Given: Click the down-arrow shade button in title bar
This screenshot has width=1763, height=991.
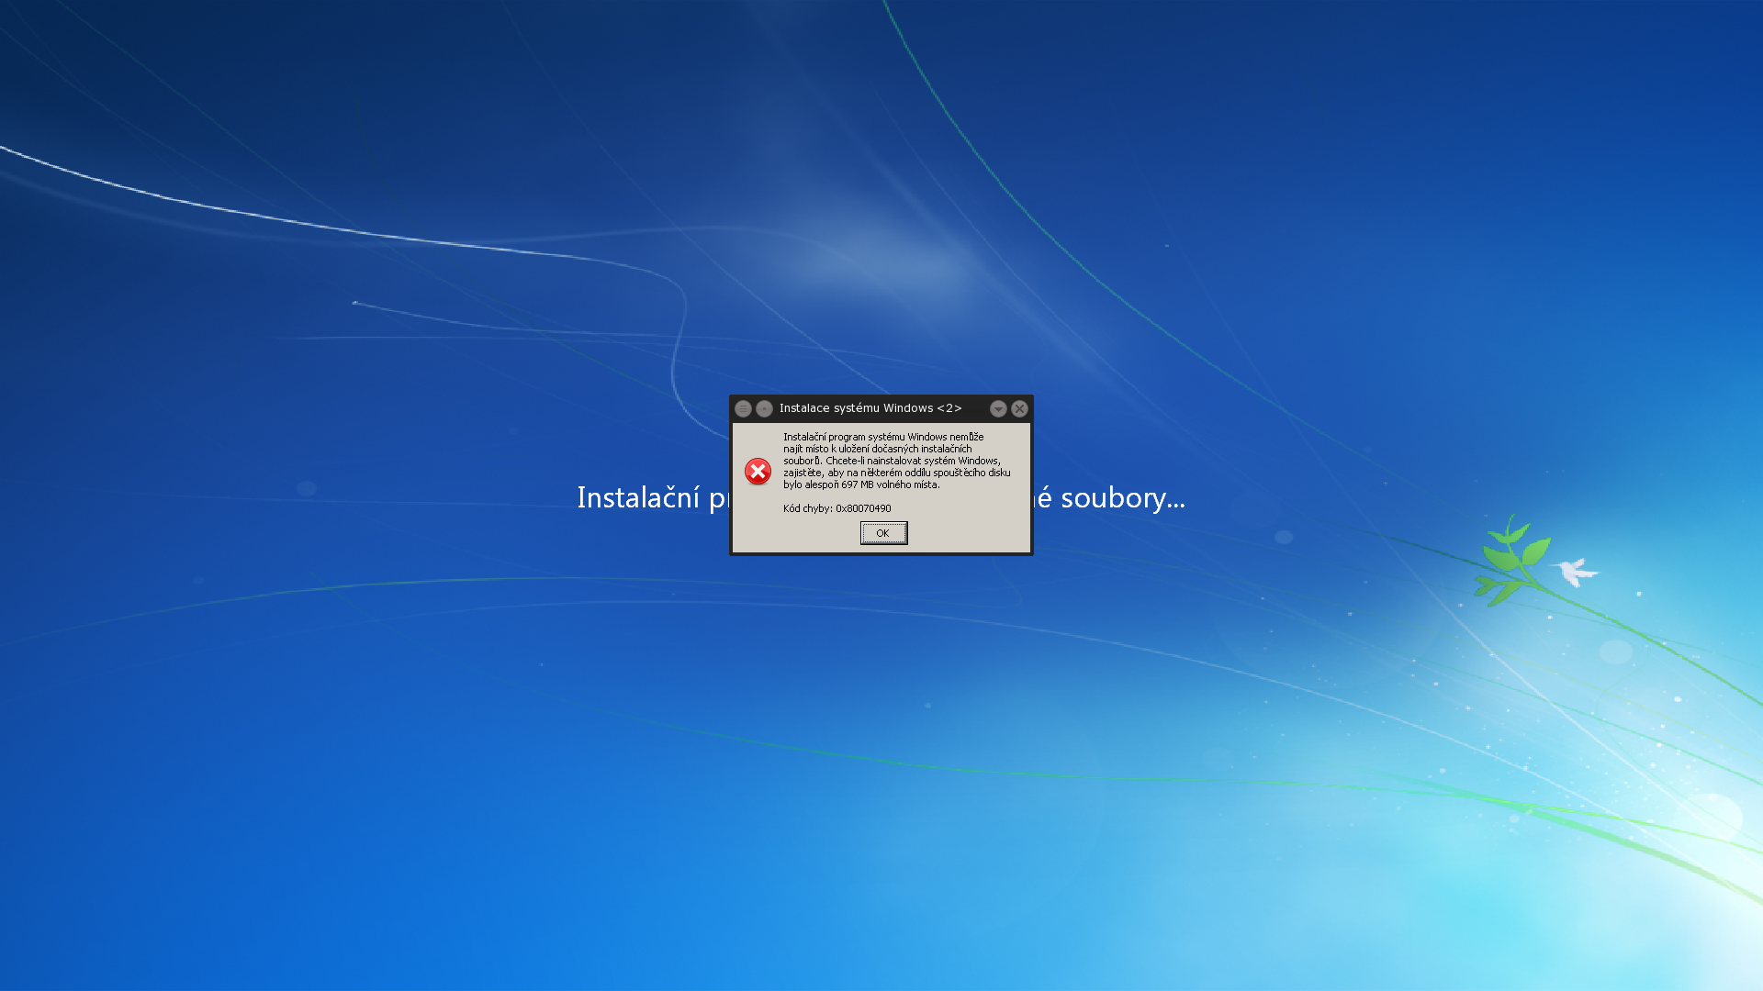Looking at the screenshot, I should click(998, 408).
